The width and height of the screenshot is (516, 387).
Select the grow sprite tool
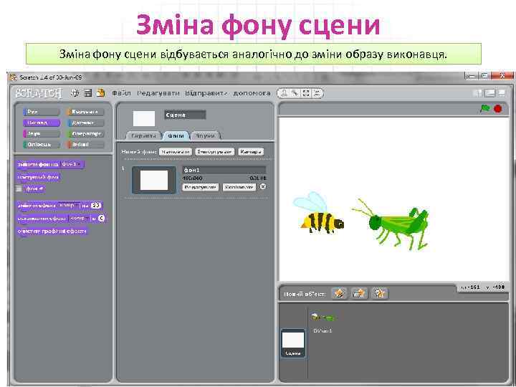coord(306,93)
